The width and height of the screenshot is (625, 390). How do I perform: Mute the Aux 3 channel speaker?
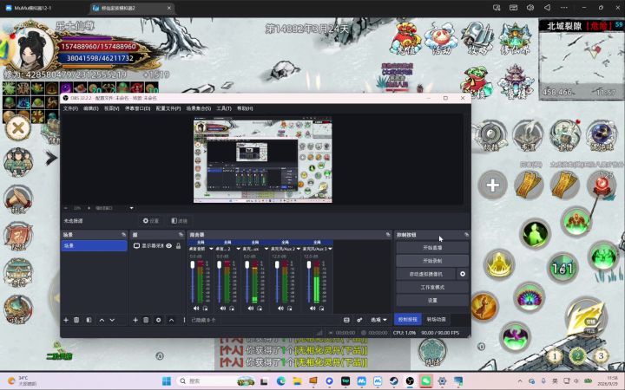click(x=312, y=308)
